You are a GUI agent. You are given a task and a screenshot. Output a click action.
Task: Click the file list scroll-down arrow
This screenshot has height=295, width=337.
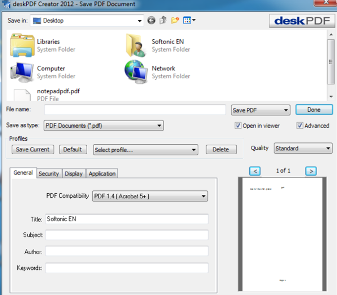pos(331,97)
